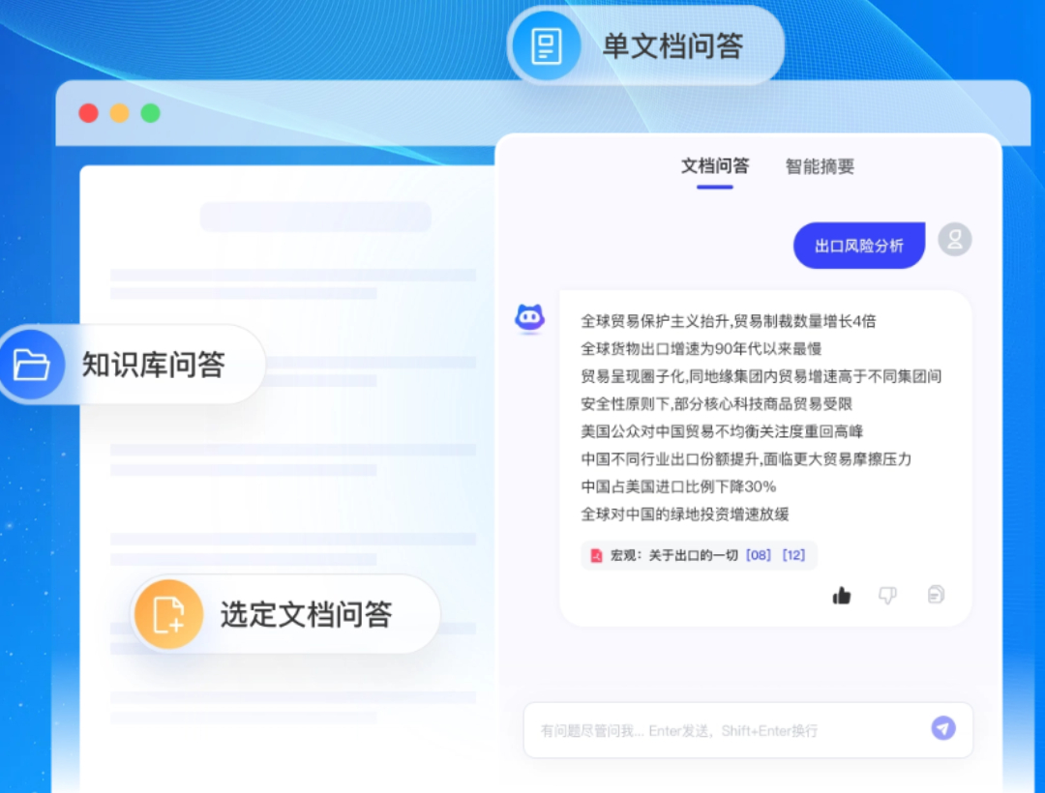
Task: Click the blue folder icon beside 知识库问答
Action: pos(31,365)
